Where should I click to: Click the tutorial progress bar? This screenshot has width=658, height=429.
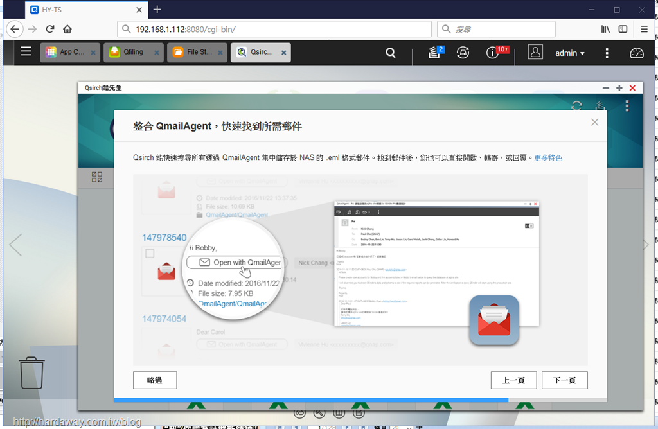(360, 399)
